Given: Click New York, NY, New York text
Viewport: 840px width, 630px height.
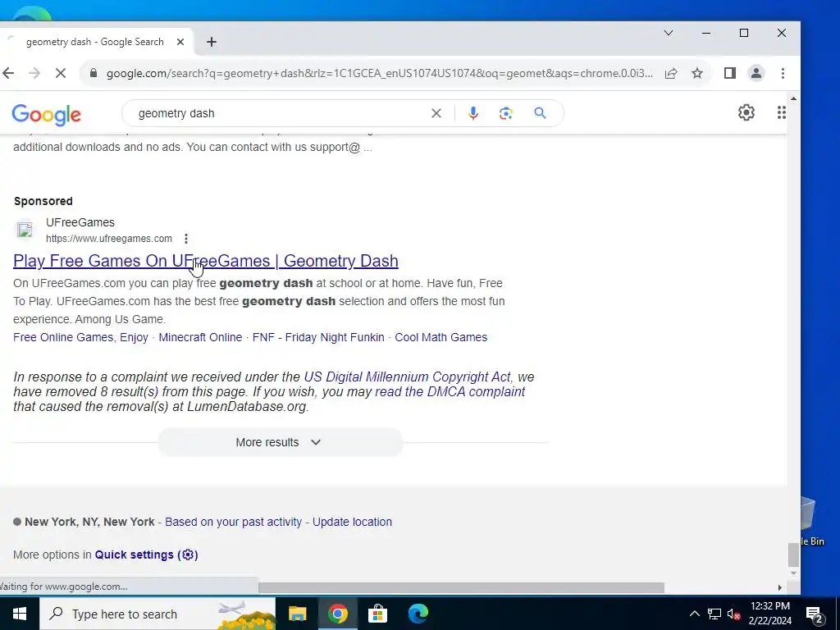Looking at the screenshot, I should (89, 522).
